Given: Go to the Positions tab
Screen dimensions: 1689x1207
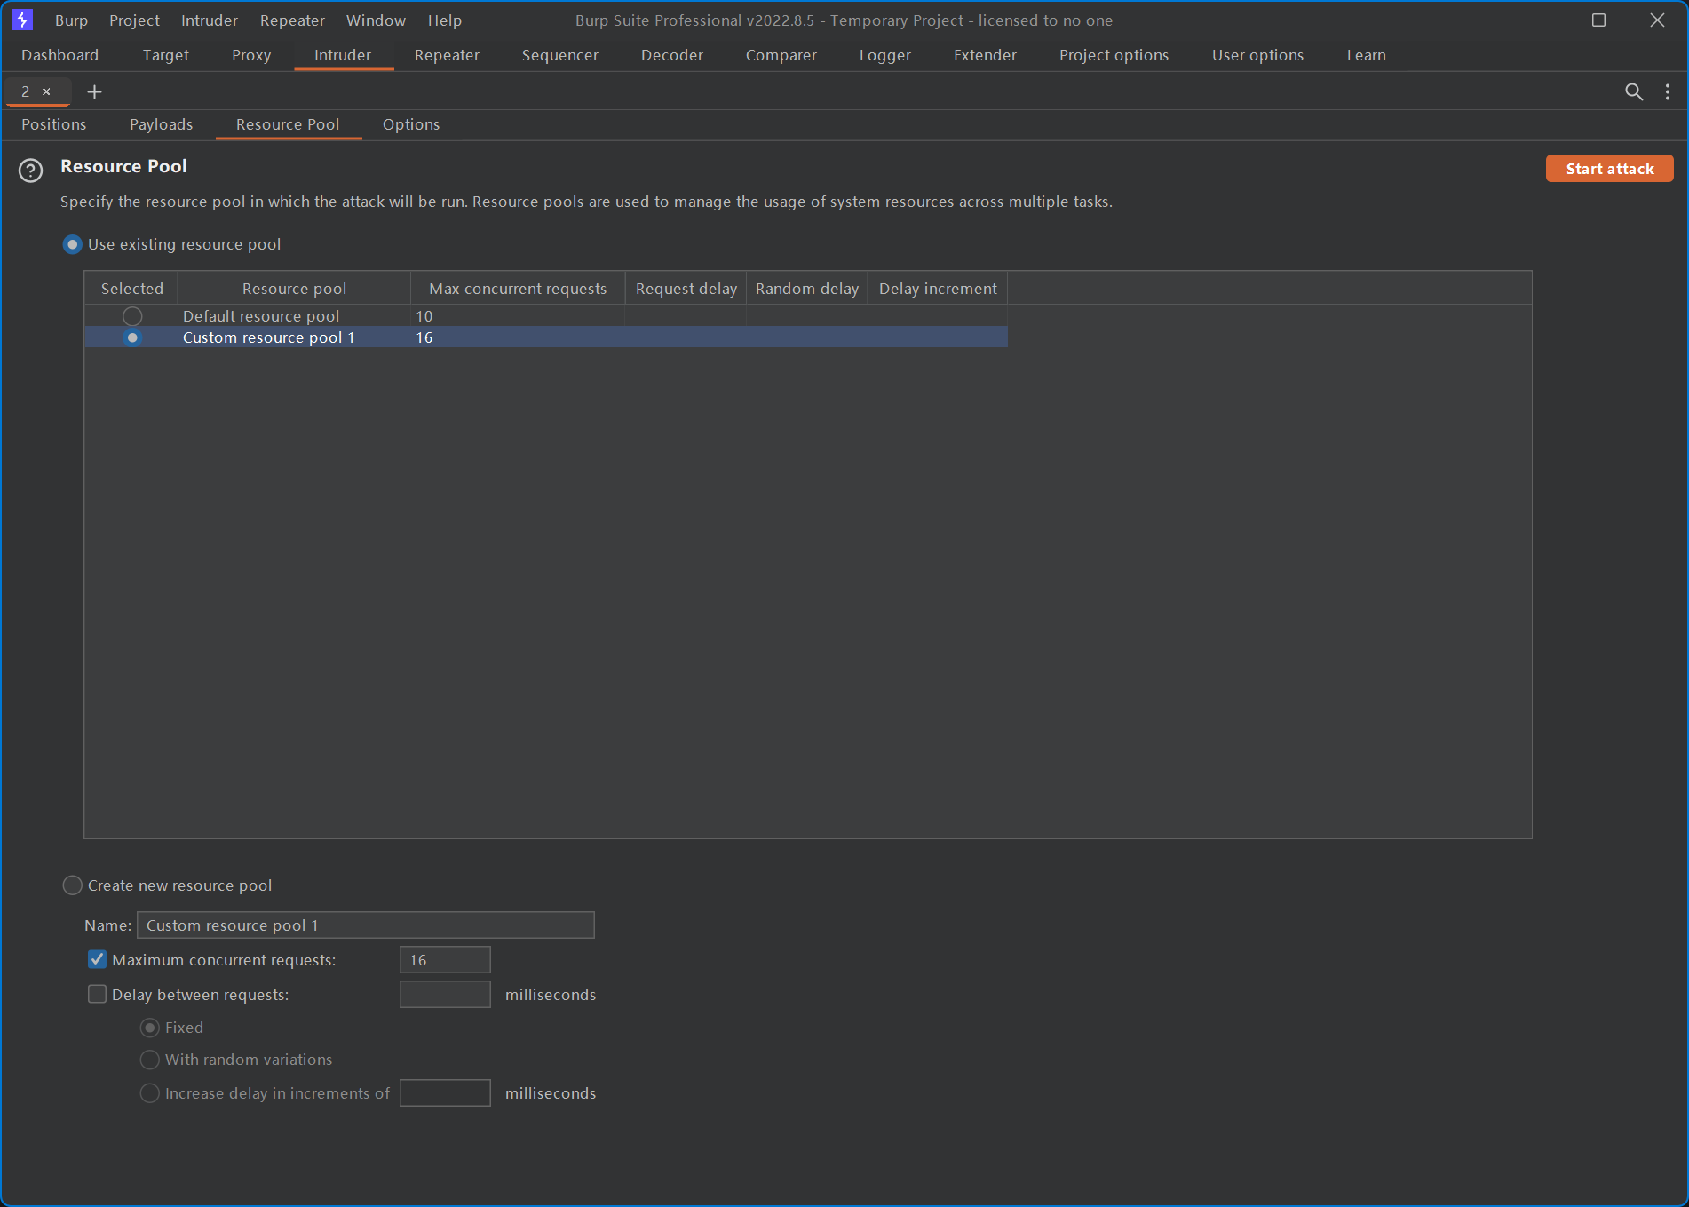Looking at the screenshot, I should pos(54,124).
